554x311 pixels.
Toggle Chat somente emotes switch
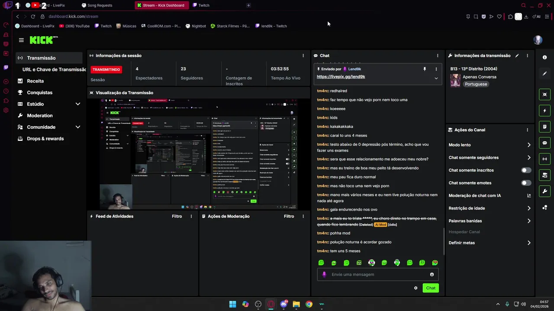pyautogui.click(x=526, y=183)
